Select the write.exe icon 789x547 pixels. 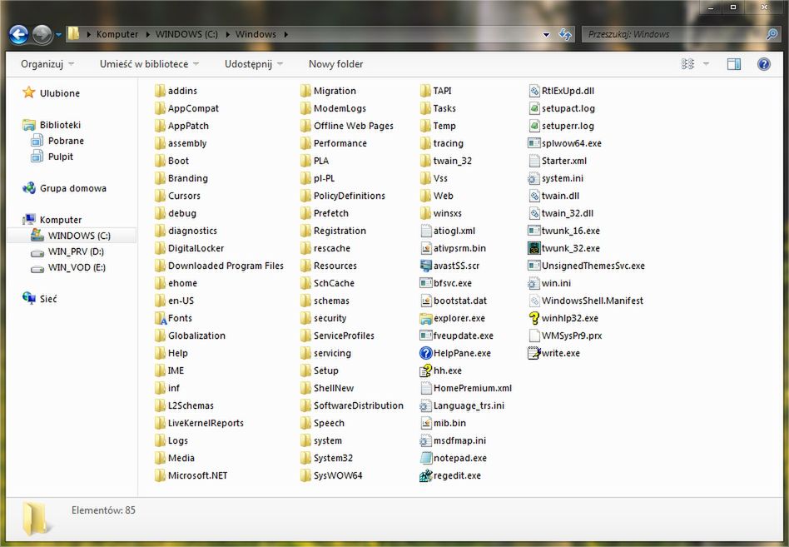(x=533, y=353)
